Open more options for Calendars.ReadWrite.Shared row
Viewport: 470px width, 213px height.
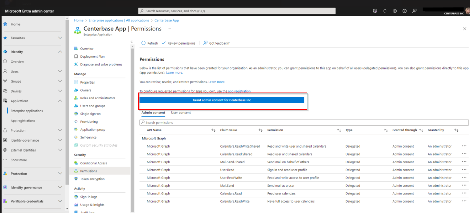coord(464,146)
